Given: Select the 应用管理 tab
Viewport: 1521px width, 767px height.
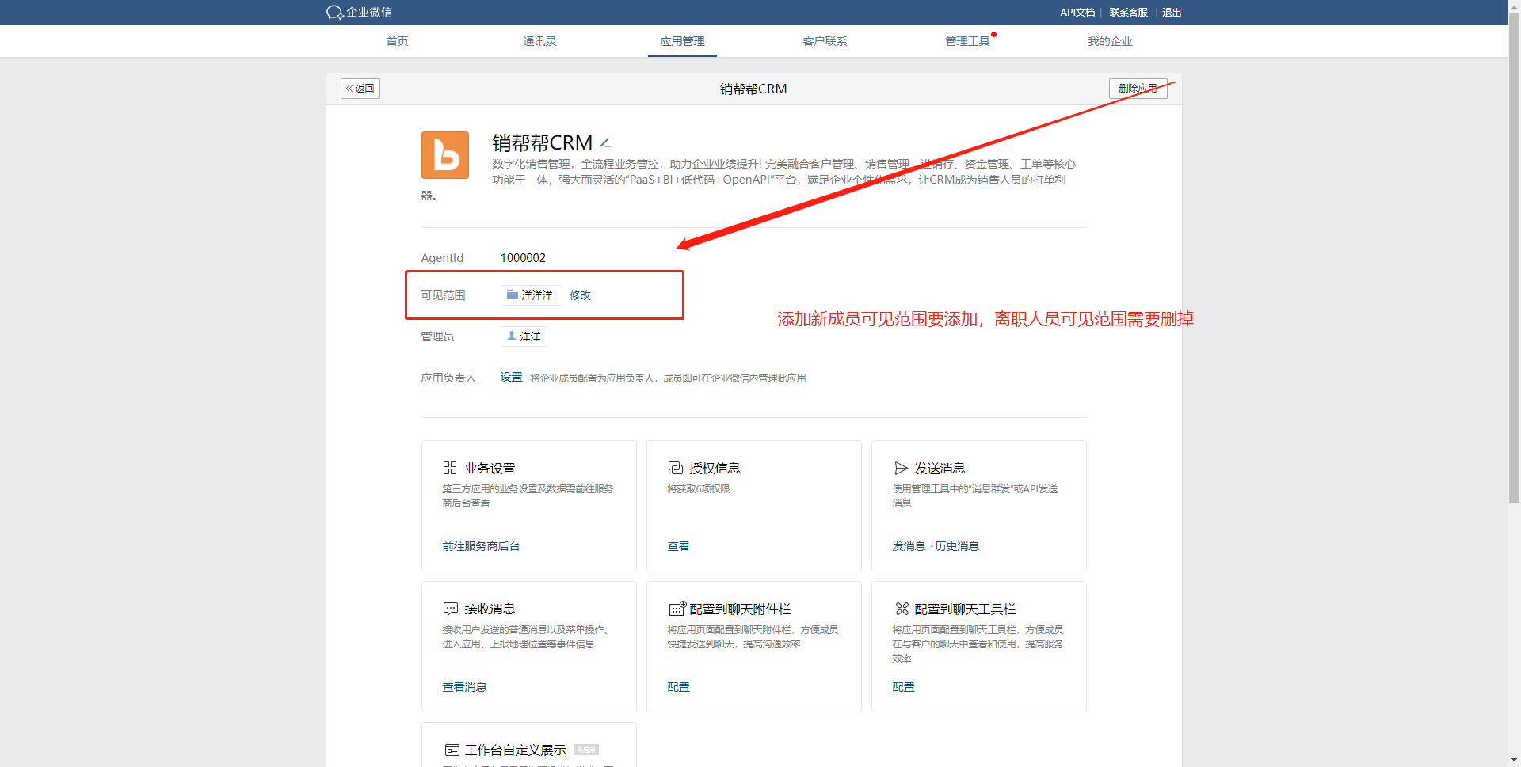Looking at the screenshot, I should 682,41.
